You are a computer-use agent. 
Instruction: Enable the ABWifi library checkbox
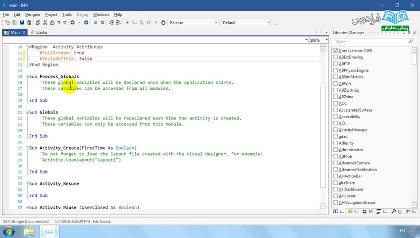[335, 84]
